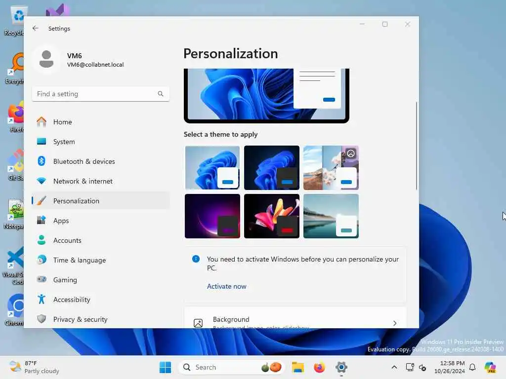Click the blue info icon in activation notice
The height and width of the screenshot is (379, 506).
(196, 259)
